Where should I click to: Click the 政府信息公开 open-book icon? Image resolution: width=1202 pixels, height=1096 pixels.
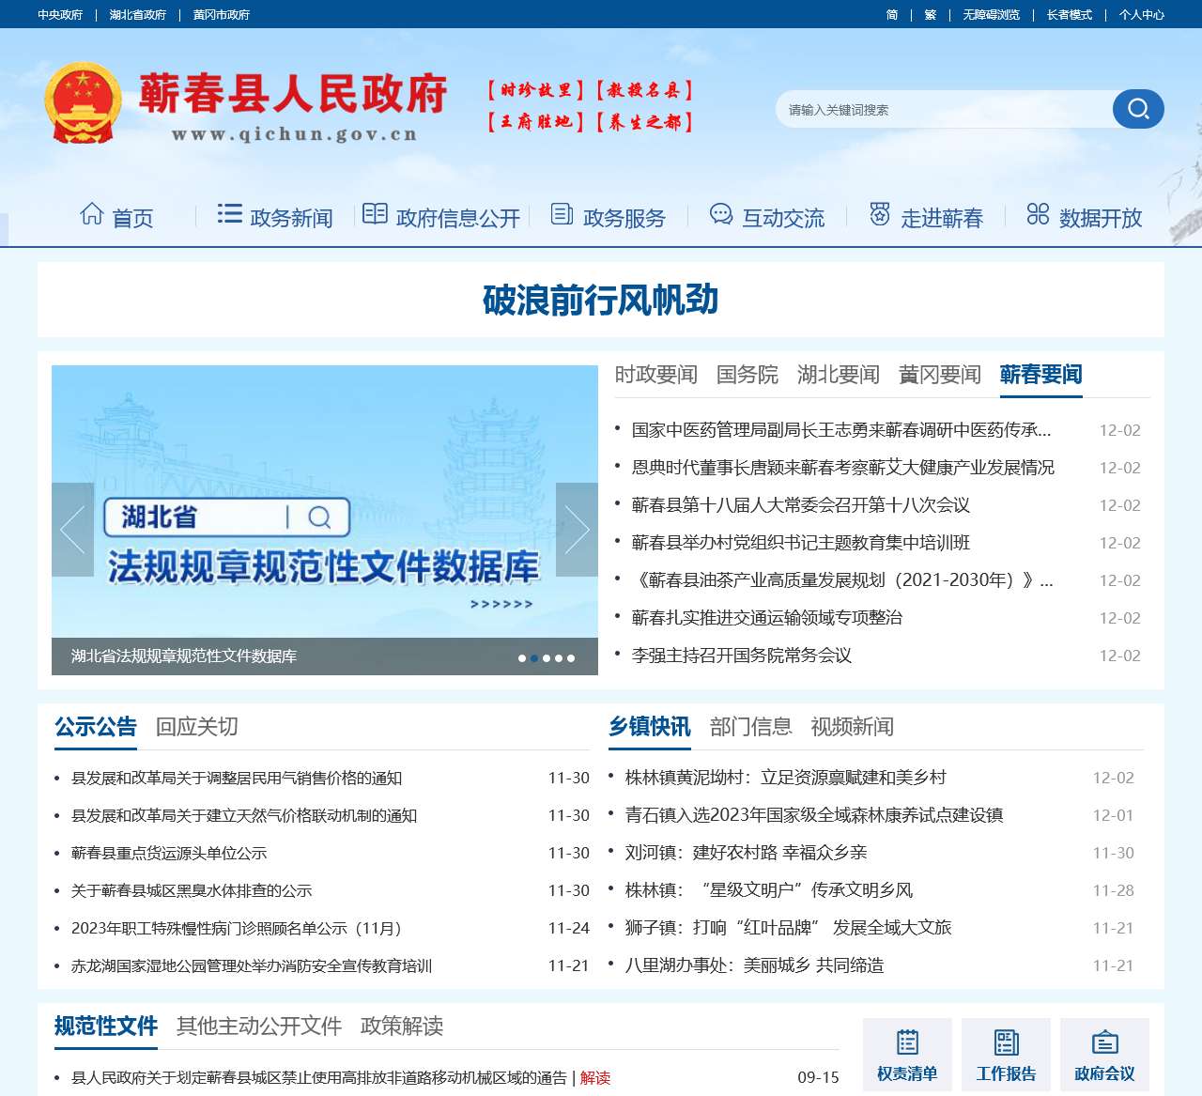coord(375,214)
